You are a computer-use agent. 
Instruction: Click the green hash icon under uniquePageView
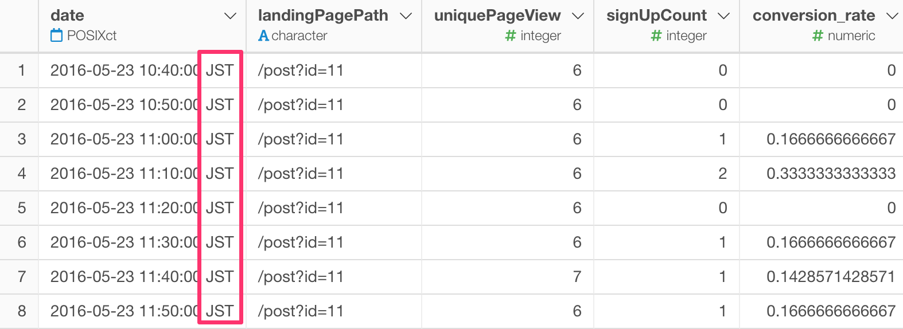tap(511, 36)
